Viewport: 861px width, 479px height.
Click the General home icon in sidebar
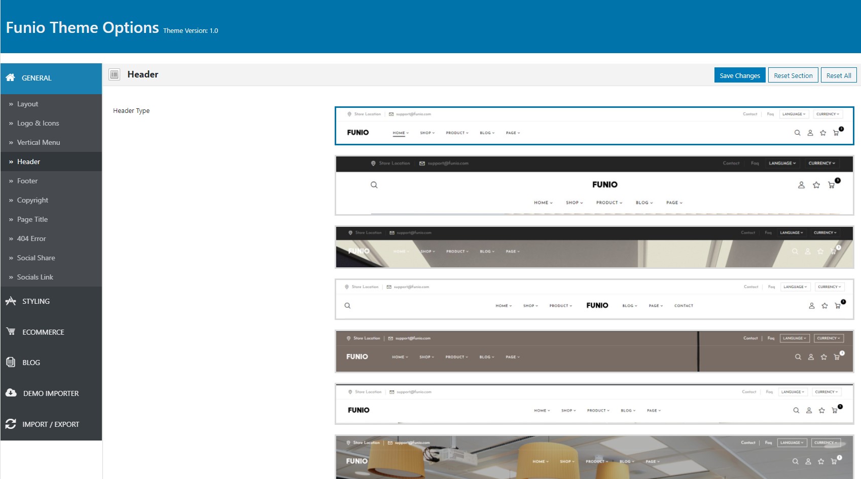coord(10,77)
